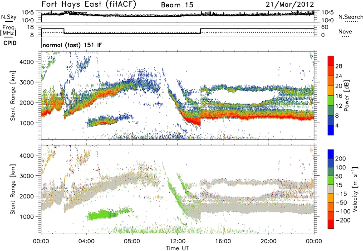Pick the gray -15 to 15 velocity swatch

coord(331,189)
